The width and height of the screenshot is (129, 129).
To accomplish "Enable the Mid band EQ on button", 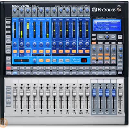I will pyautogui.click(x=67, y=51).
